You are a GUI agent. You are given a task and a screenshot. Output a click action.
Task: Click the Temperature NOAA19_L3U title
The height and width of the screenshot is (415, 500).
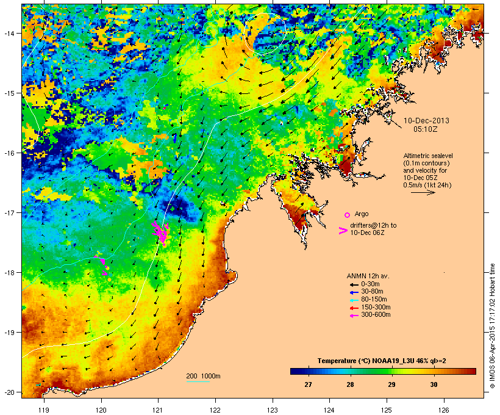coord(381,361)
